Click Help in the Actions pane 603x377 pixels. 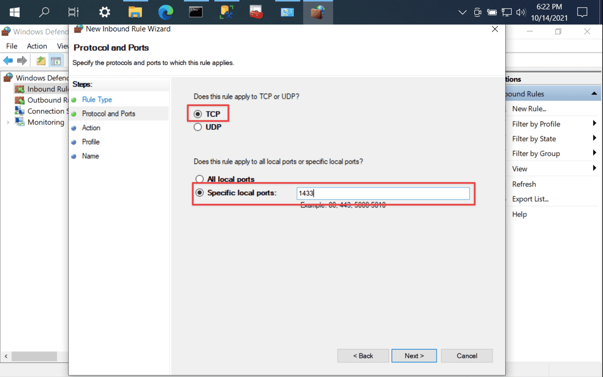pyautogui.click(x=519, y=214)
